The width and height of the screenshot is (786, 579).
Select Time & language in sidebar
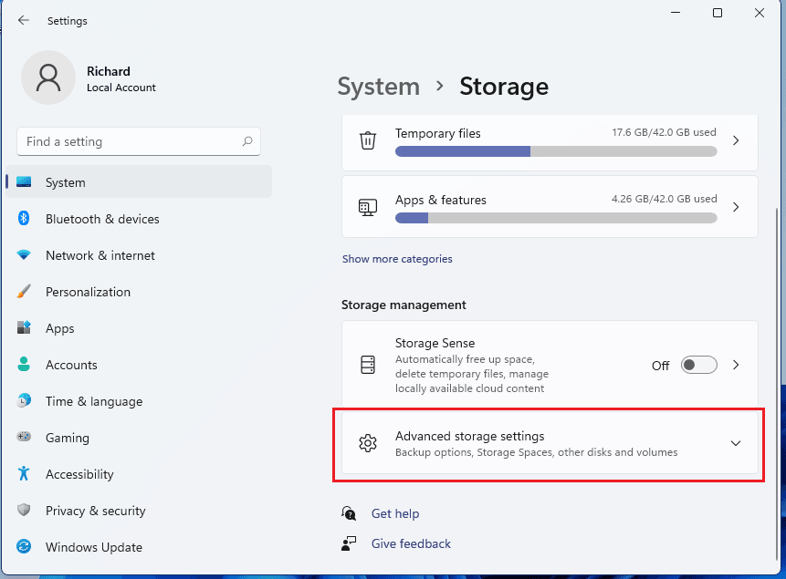pos(94,401)
